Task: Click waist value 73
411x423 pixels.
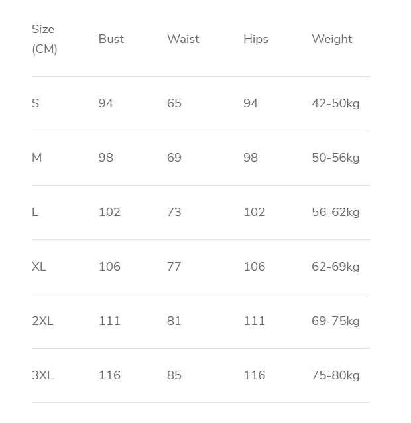Action: (x=174, y=212)
